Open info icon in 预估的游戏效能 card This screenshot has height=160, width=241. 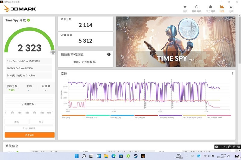[109, 54]
